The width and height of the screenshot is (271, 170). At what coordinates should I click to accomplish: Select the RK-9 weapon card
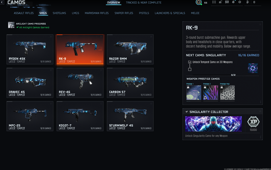[x=80, y=49]
